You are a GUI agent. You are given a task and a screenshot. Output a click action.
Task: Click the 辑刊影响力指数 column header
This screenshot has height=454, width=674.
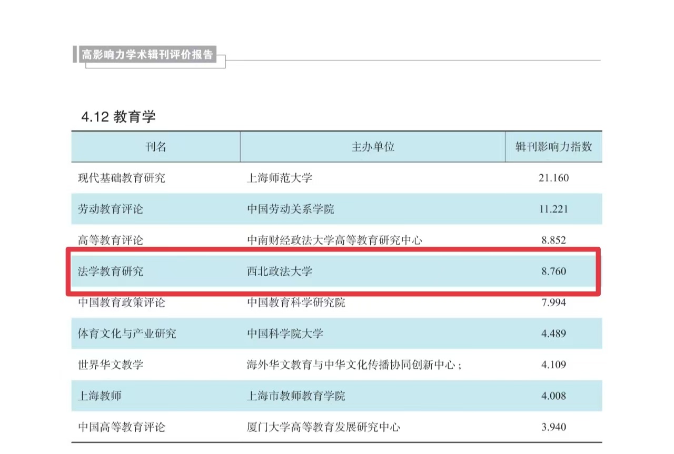553,147
